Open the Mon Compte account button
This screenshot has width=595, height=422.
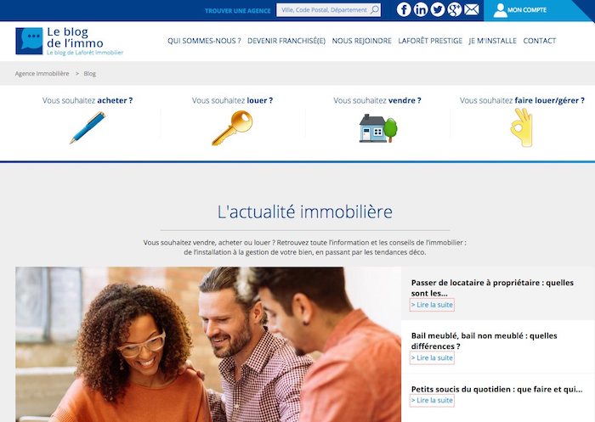pos(520,10)
